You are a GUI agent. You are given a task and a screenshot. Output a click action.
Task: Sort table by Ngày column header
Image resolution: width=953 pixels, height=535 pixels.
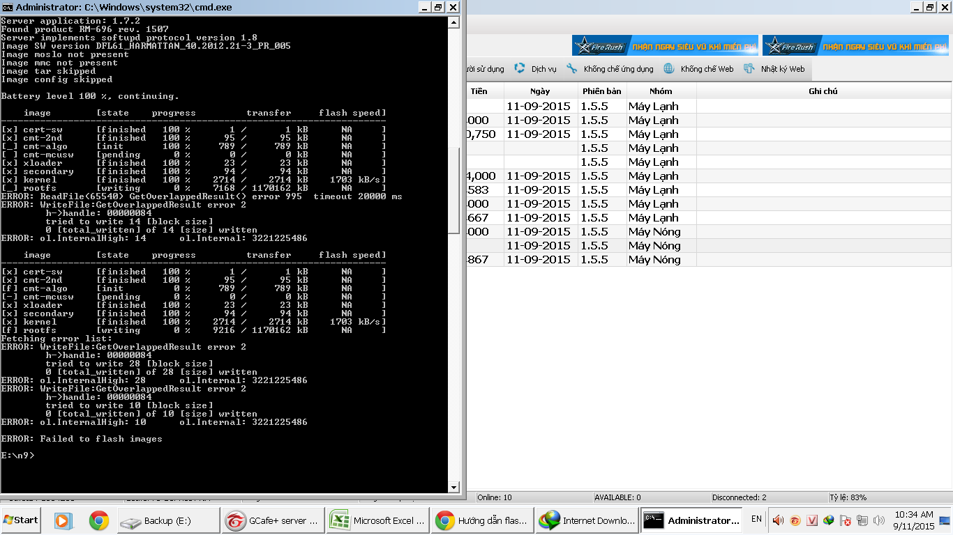pyautogui.click(x=539, y=91)
